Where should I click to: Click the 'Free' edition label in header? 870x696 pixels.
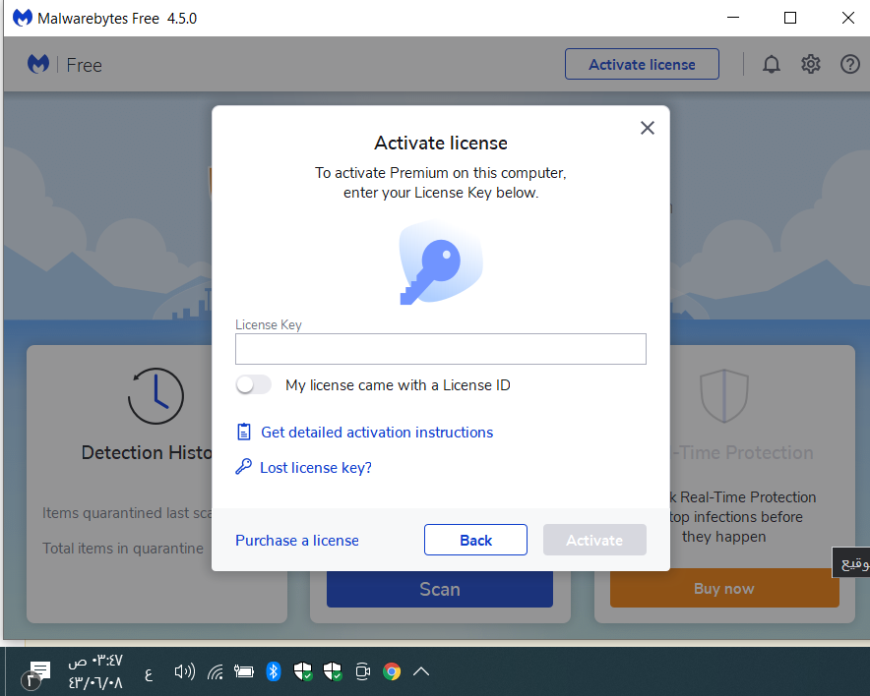tap(85, 65)
